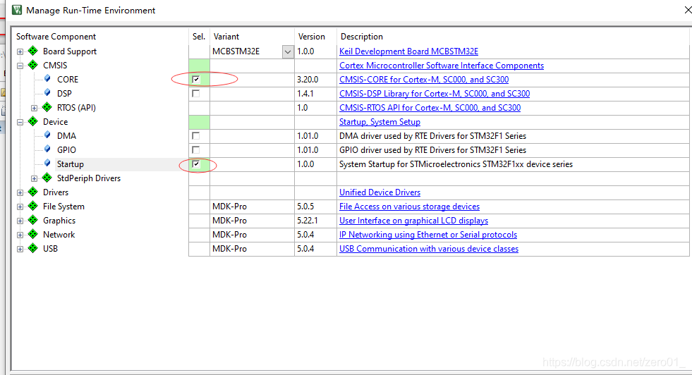
Task: Click the System Startup description text
Action: tap(456, 164)
